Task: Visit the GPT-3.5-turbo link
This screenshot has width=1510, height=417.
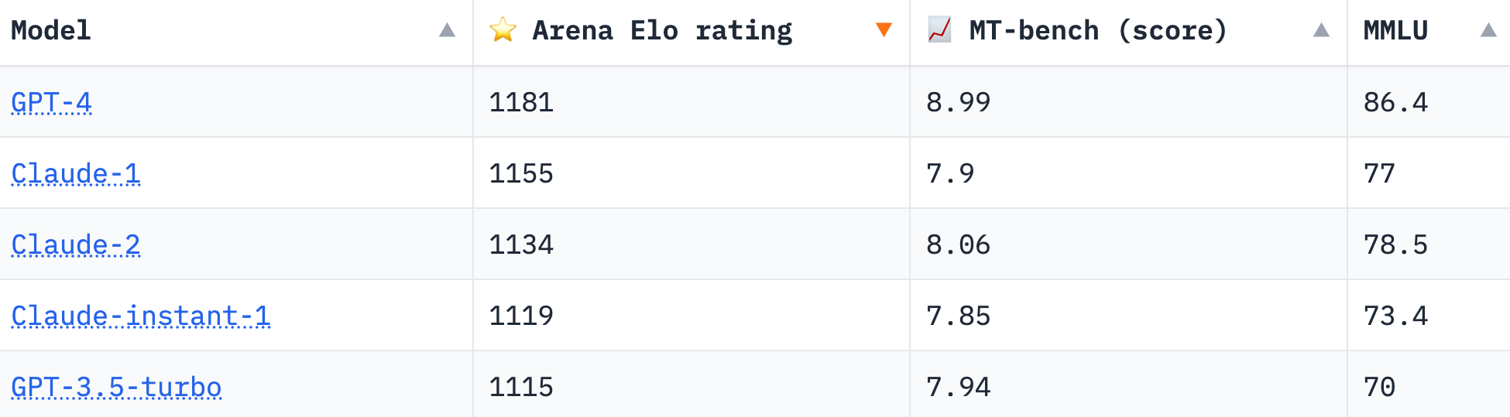Action: (116, 387)
